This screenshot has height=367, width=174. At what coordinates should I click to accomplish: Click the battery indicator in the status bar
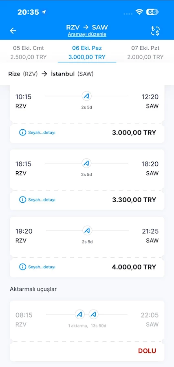point(152,12)
